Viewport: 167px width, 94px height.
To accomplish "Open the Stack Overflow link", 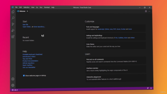I will 27,65.
